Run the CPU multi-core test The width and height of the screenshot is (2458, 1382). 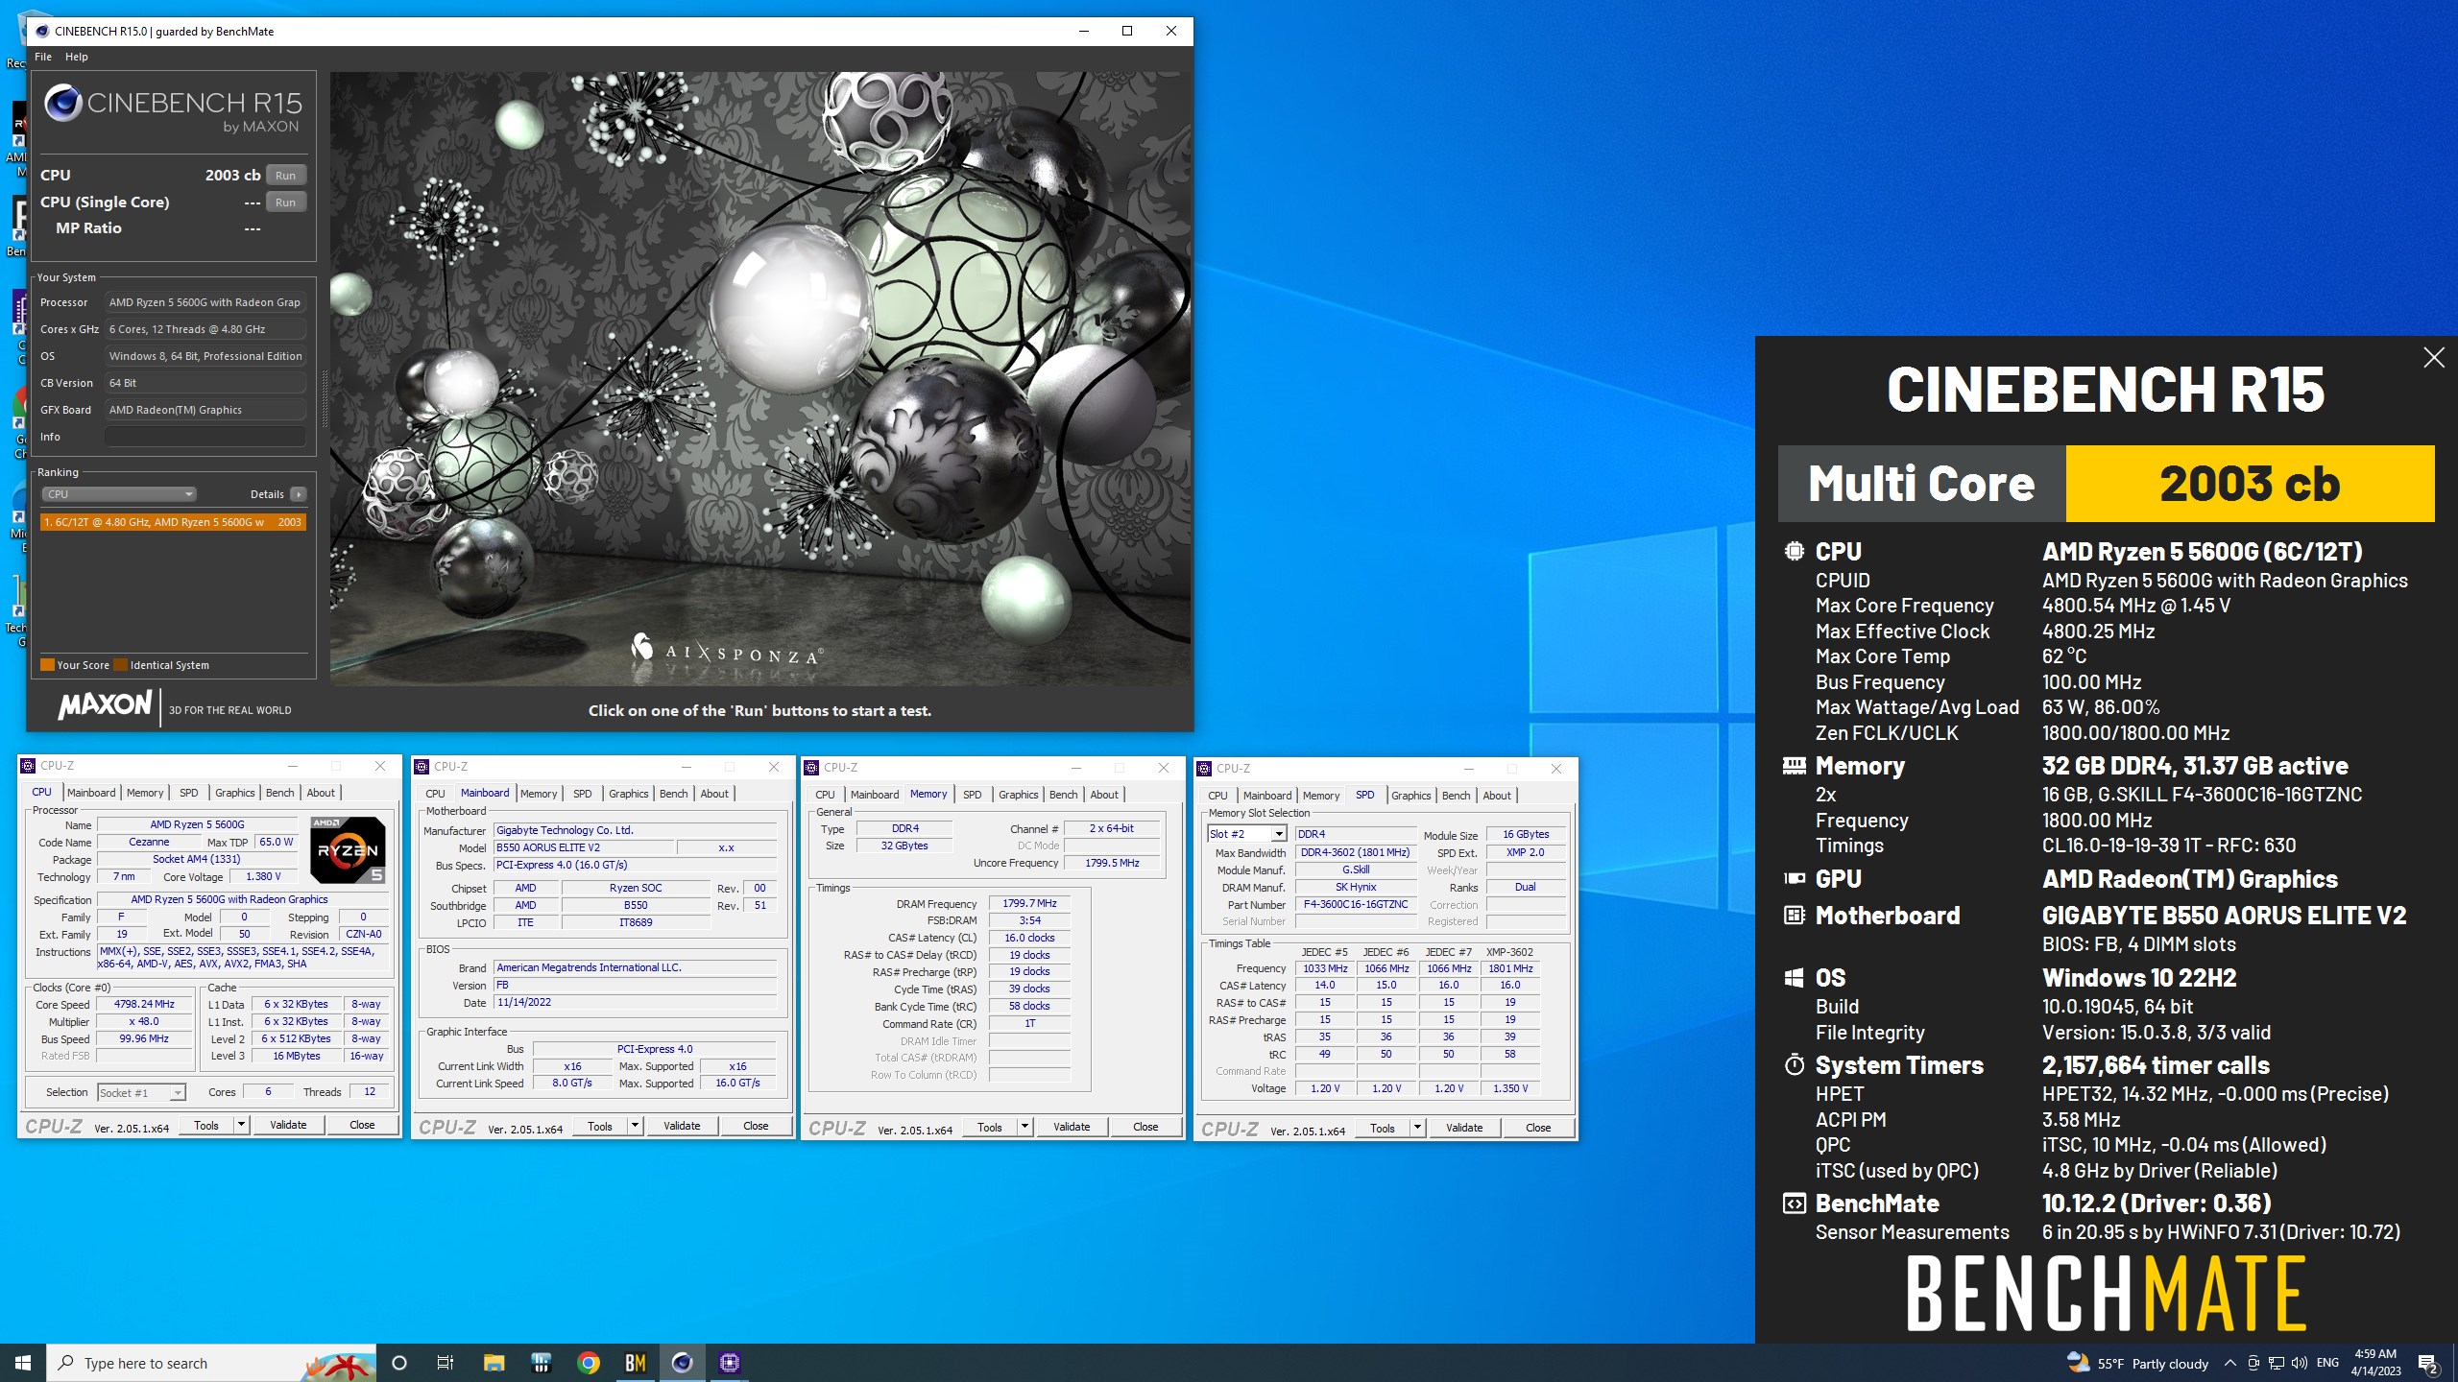[x=285, y=176]
